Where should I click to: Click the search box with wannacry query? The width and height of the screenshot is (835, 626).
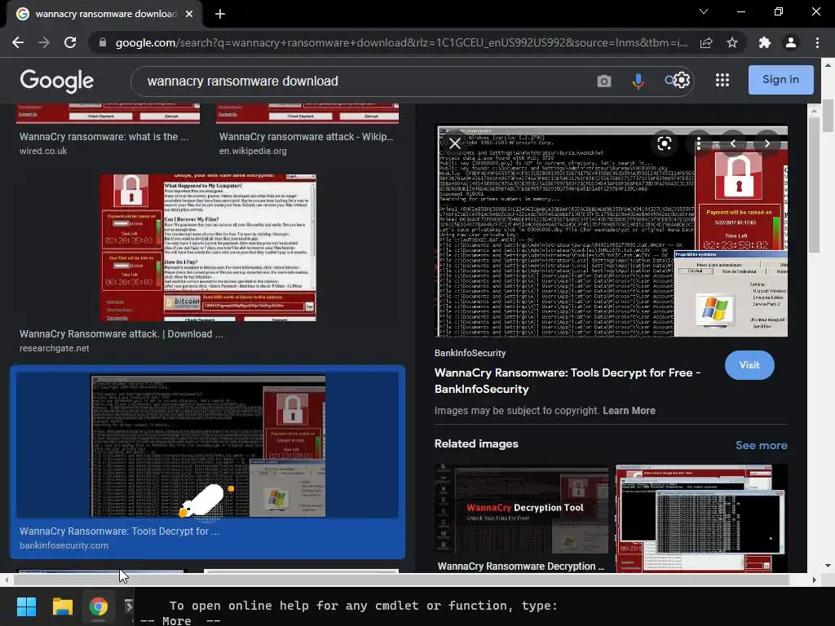coord(362,81)
